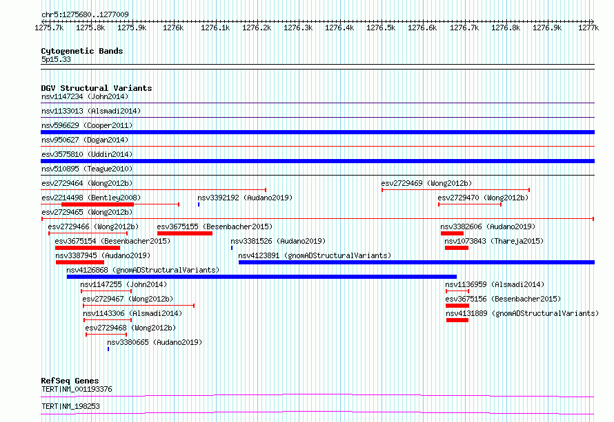Click the red nsv3382606 Audano2019 bar
614x422 pixels.
[x=453, y=233]
